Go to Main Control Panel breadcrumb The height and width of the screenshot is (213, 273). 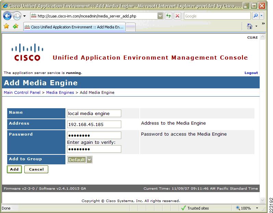point(22,92)
